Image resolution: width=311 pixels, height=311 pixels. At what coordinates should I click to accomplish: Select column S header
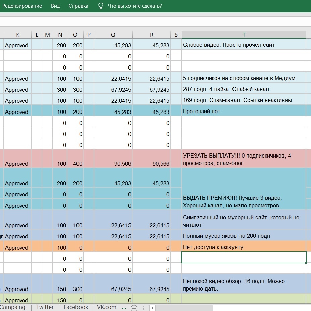pyautogui.click(x=176, y=35)
